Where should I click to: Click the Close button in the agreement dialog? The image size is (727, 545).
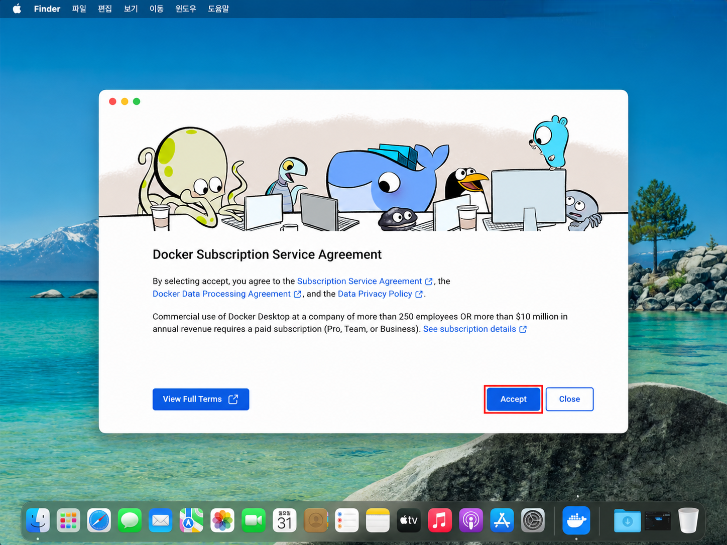tap(569, 399)
